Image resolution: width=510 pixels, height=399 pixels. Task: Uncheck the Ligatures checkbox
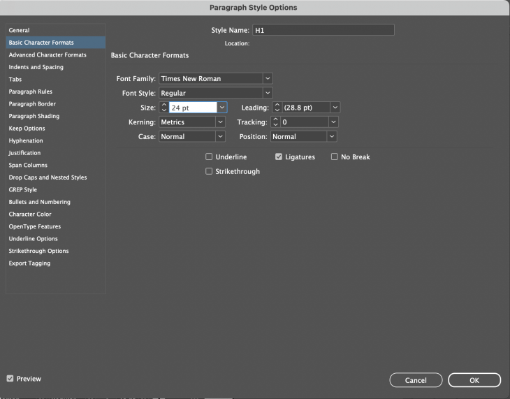point(279,157)
